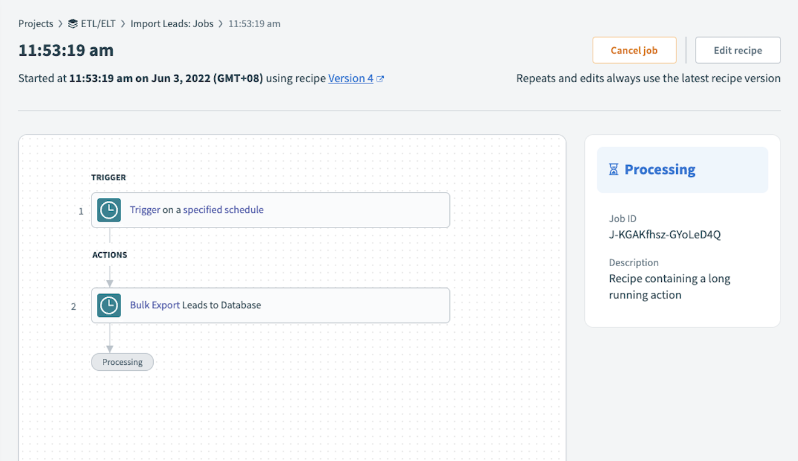Open the Projects breadcrumb page
Screen dimensions: 798x461
coord(35,23)
